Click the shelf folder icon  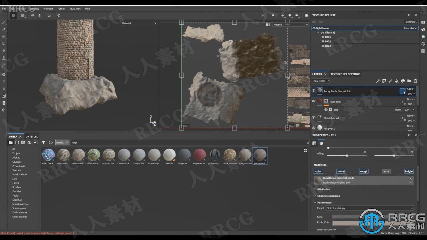point(11,142)
